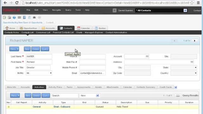Click the star flag in the General activity row

(x=9, y=107)
